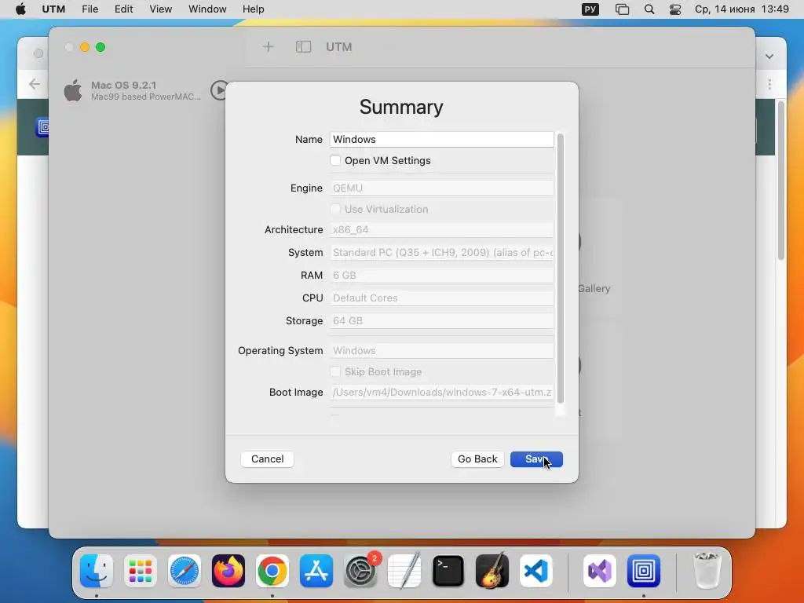Toggle the Use Virtualization checkbox
Image resolution: width=804 pixels, height=603 pixels.
[x=335, y=209]
